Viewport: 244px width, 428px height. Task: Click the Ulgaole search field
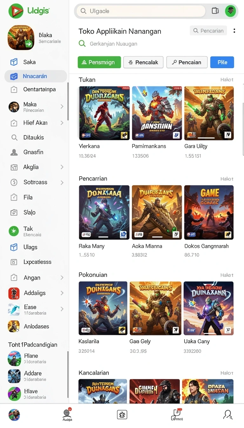[141, 11]
